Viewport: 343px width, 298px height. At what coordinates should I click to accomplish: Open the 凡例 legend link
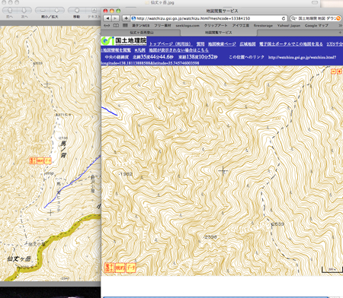tap(139, 50)
